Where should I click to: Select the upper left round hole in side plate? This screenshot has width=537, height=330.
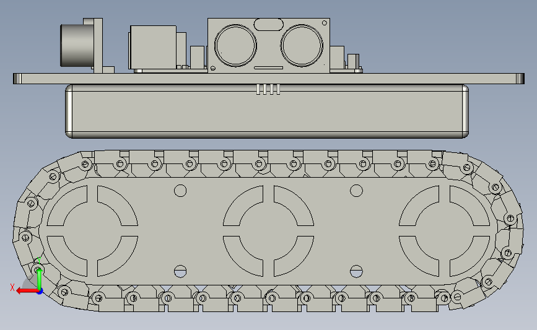coord(180,191)
